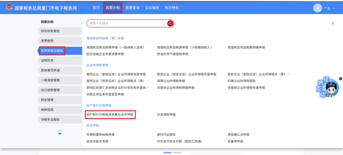
Task: Click 综合申报 section heading
Action: [x=92, y=125]
